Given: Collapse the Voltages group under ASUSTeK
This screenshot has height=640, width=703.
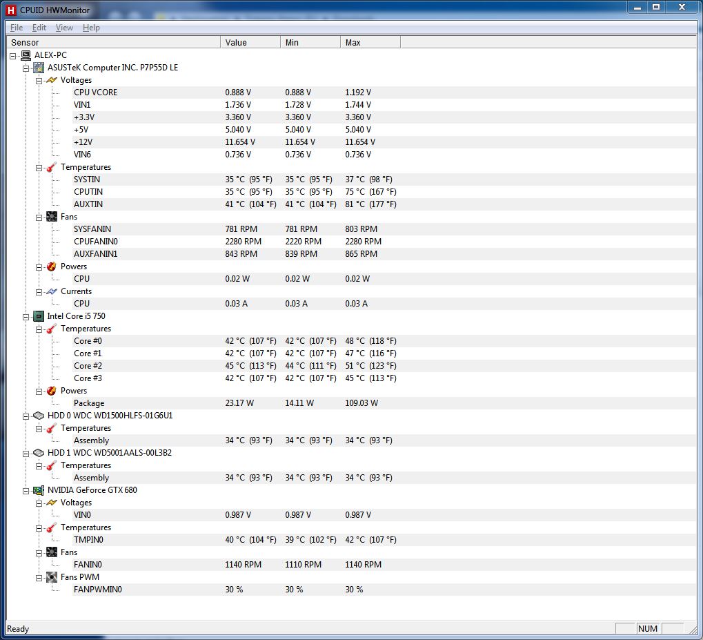Looking at the screenshot, I should pyautogui.click(x=39, y=81).
